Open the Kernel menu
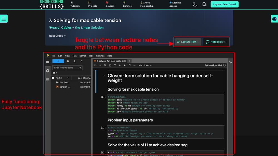Image resolution: width=278 pixels, height=156 pixels. 83,56
